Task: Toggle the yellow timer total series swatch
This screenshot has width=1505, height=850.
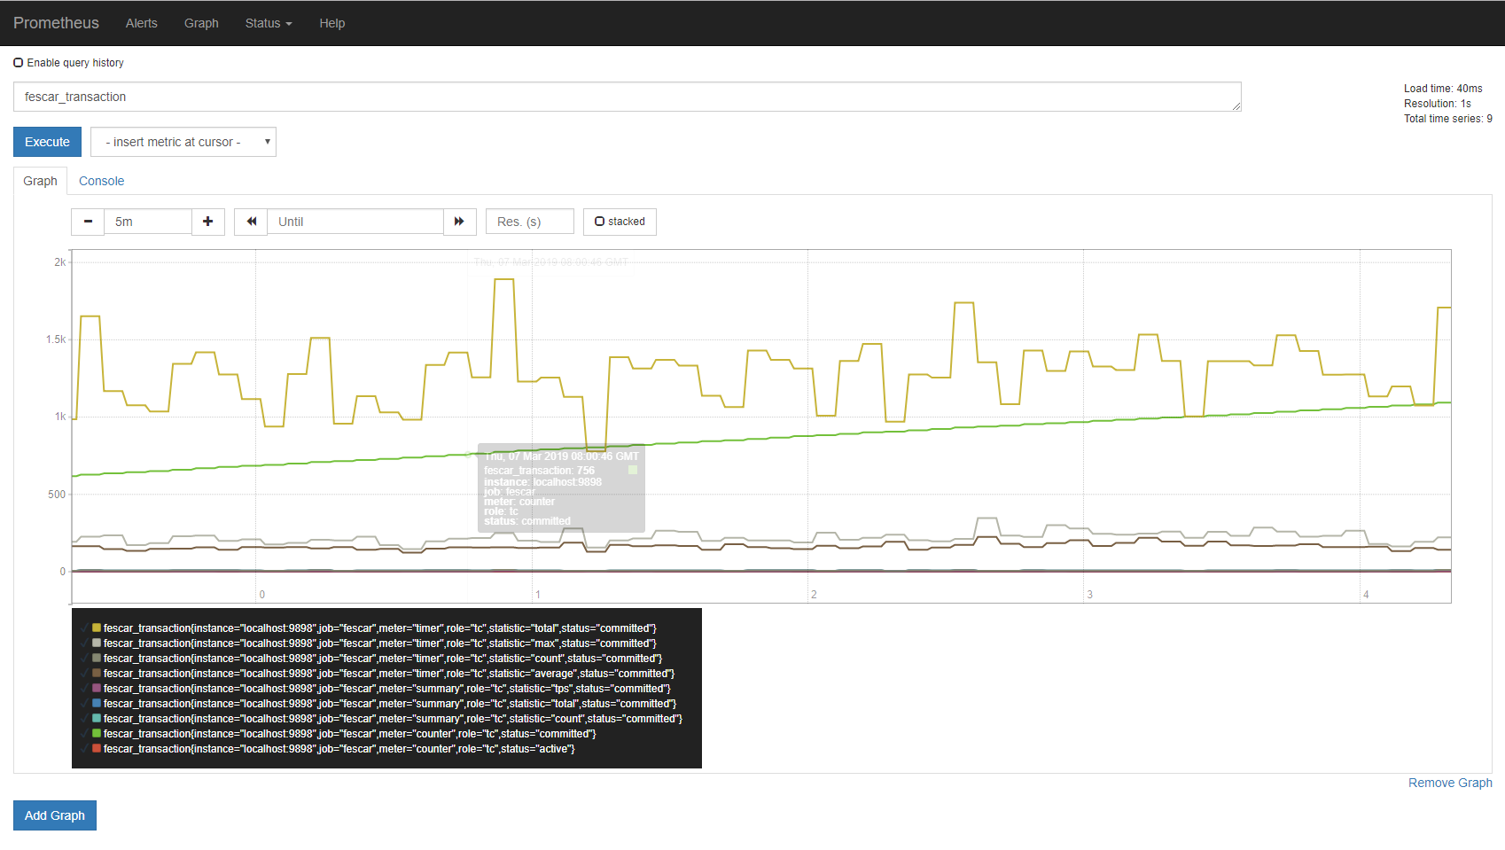Action: pyautogui.click(x=97, y=628)
